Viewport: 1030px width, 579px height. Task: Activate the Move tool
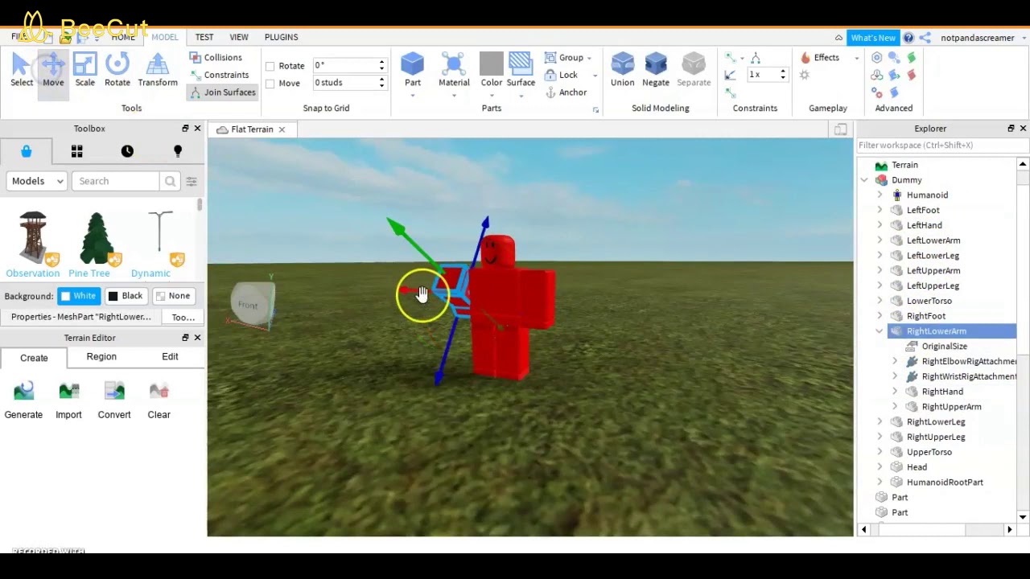point(53,70)
